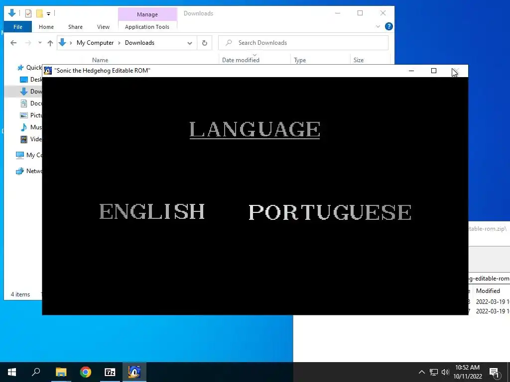Open the Share ribbon tab
Screen dimensions: 510x382
[76, 27]
